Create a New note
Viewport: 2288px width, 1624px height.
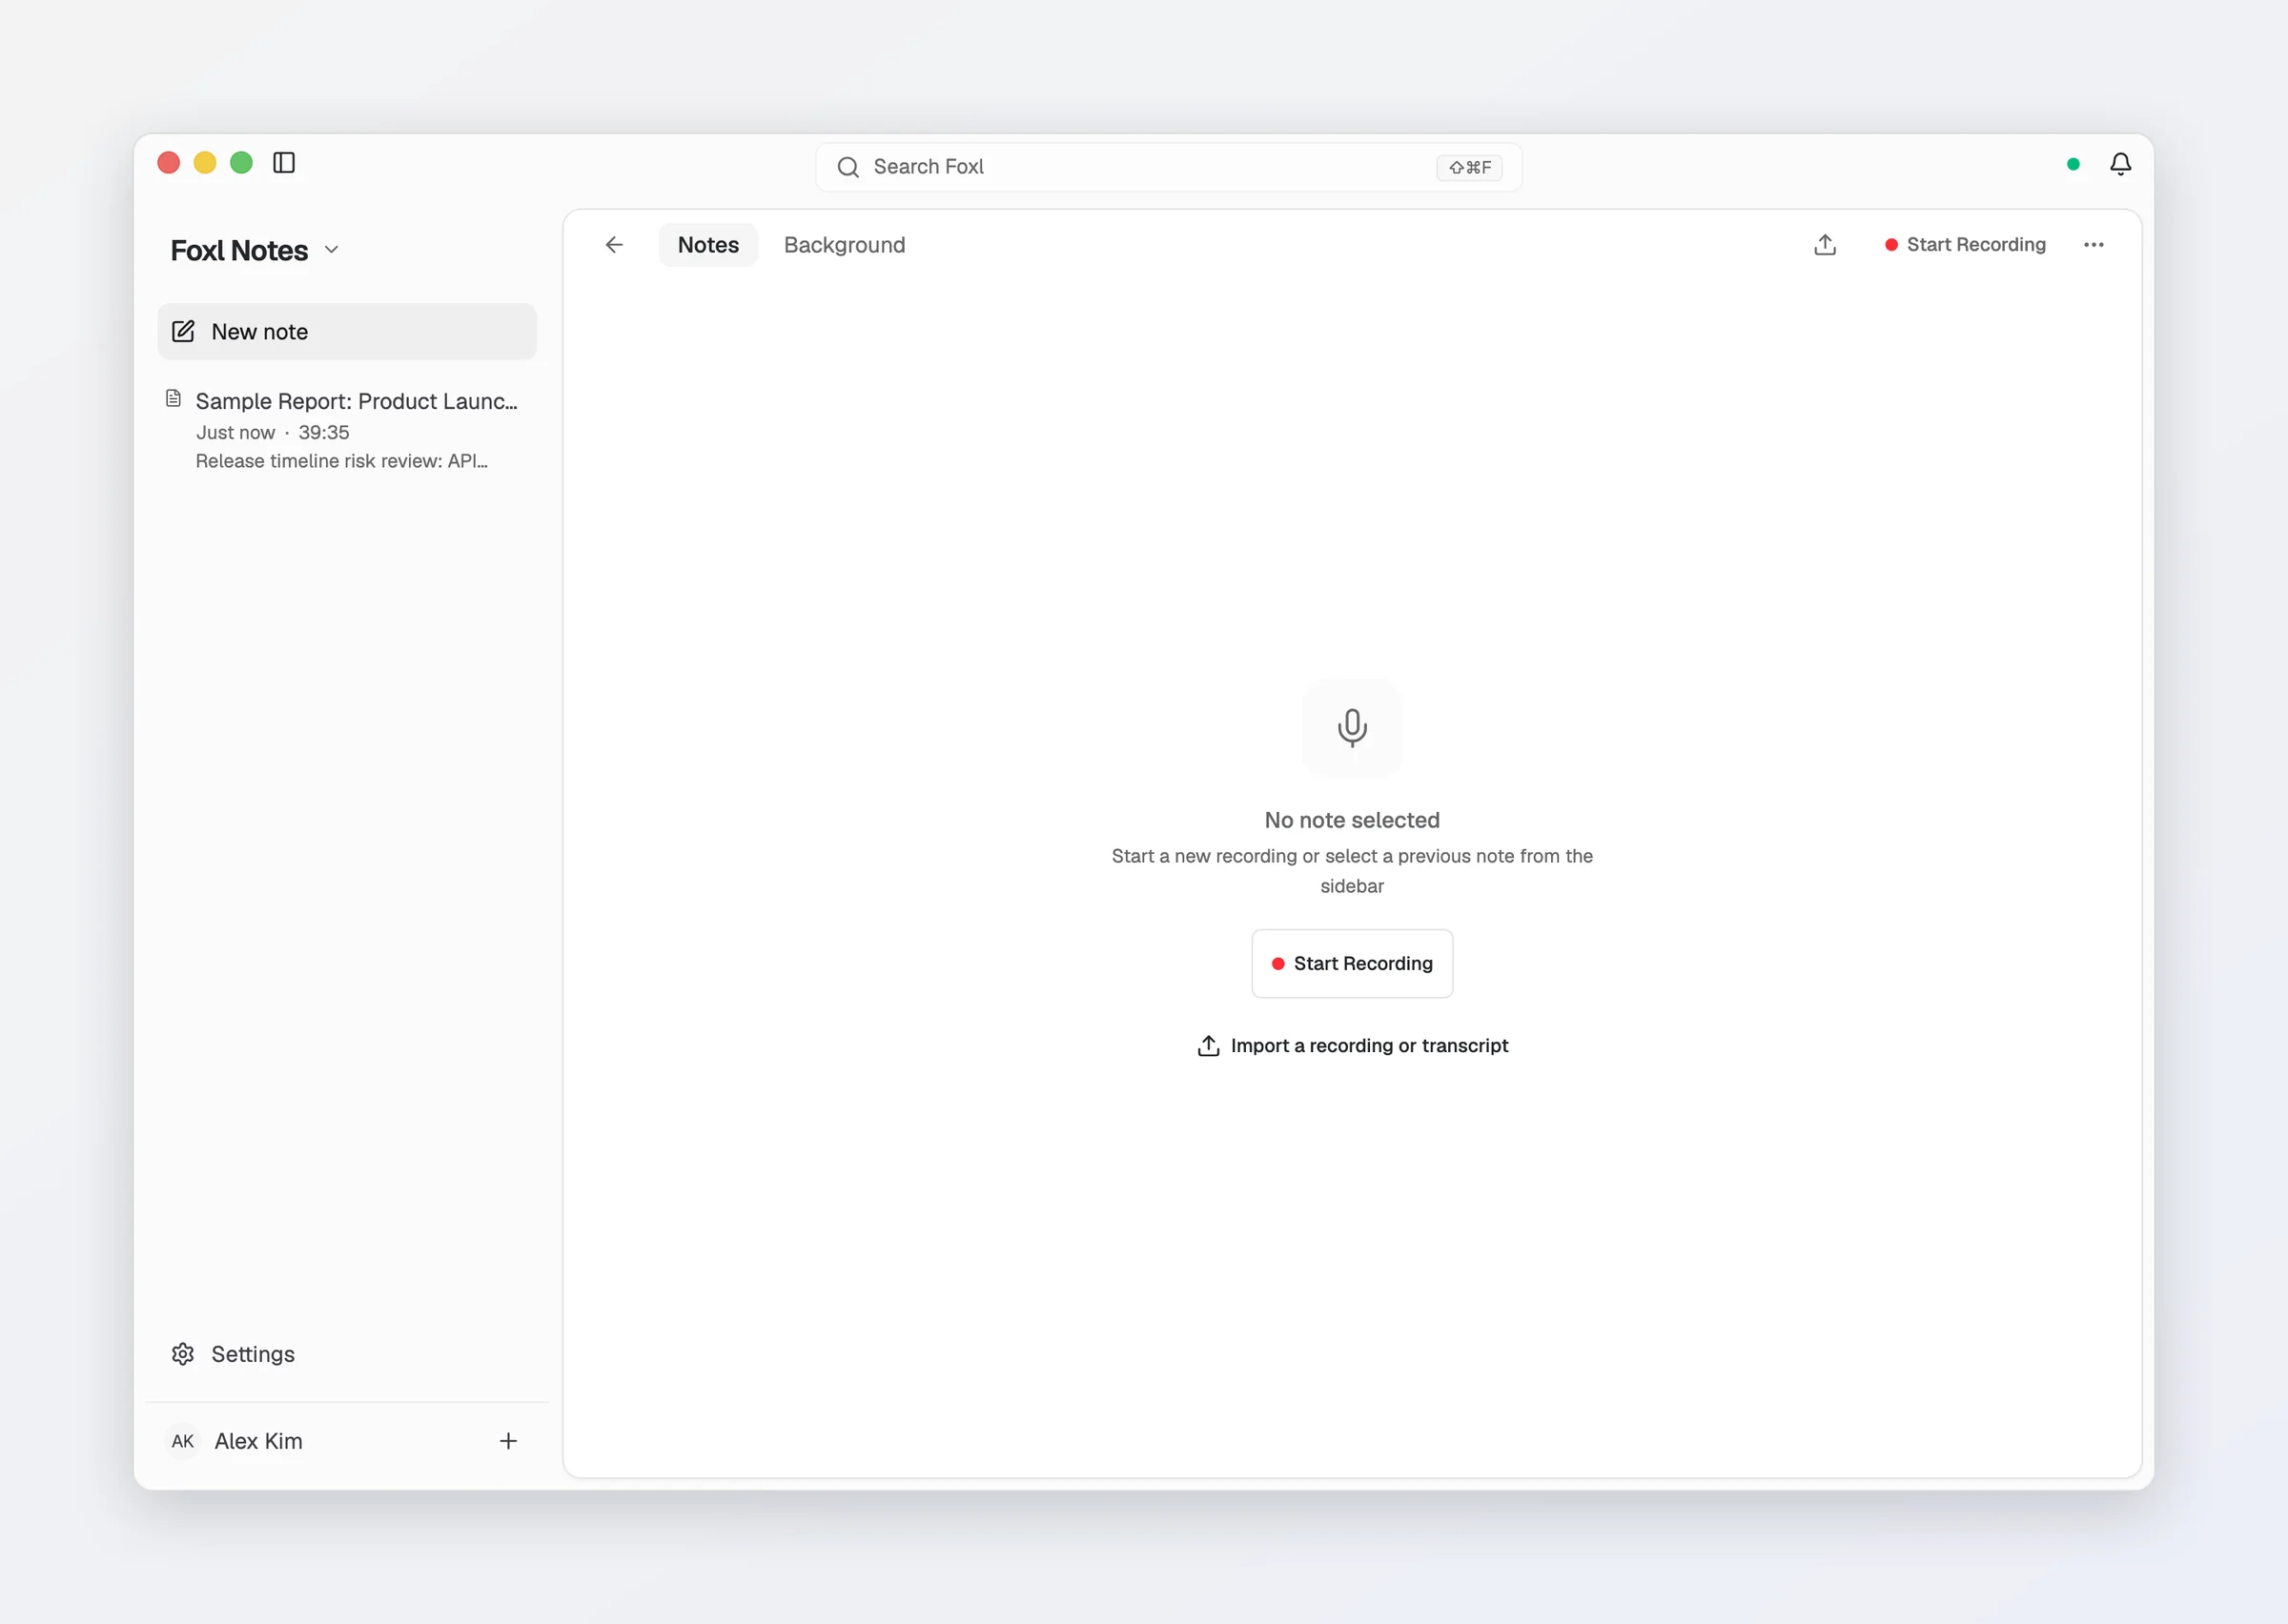click(x=347, y=332)
